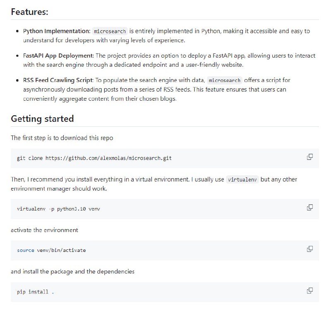Viewport: 331px width, 312px height.
Task: Click the 'activate the environment' text
Action: [44, 230]
